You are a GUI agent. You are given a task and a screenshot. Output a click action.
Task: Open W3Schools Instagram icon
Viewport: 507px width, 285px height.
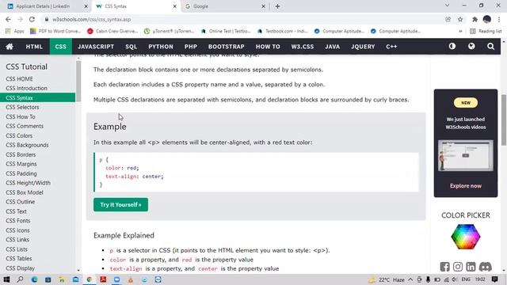[458, 267]
